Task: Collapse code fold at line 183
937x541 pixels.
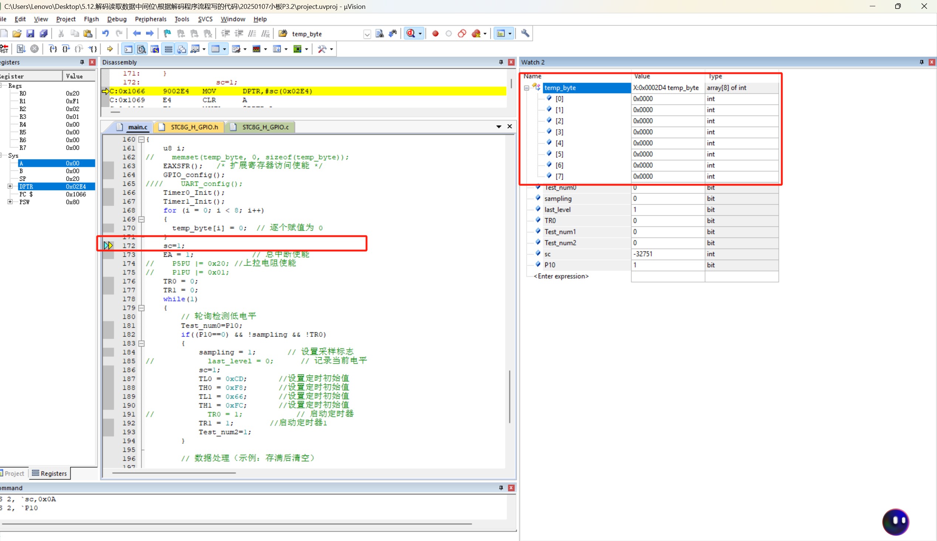Action: pyautogui.click(x=142, y=344)
